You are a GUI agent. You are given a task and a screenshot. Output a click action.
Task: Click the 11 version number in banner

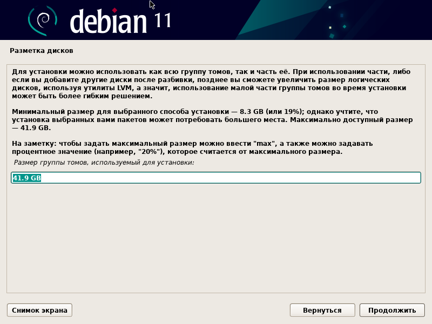point(161,20)
